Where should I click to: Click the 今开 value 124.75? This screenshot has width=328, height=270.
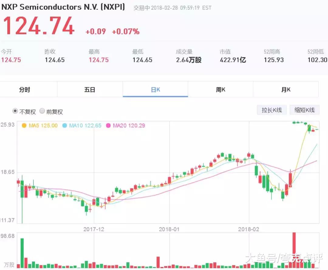pos(11,60)
